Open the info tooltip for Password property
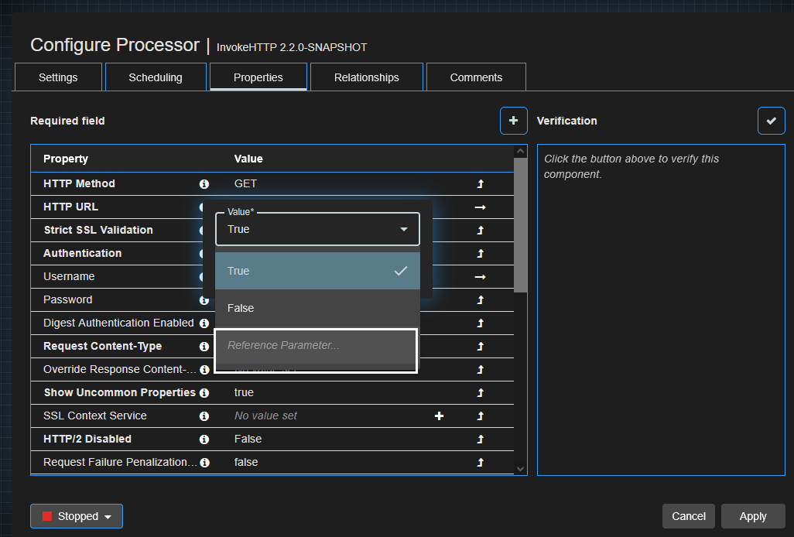 [x=204, y=299]
